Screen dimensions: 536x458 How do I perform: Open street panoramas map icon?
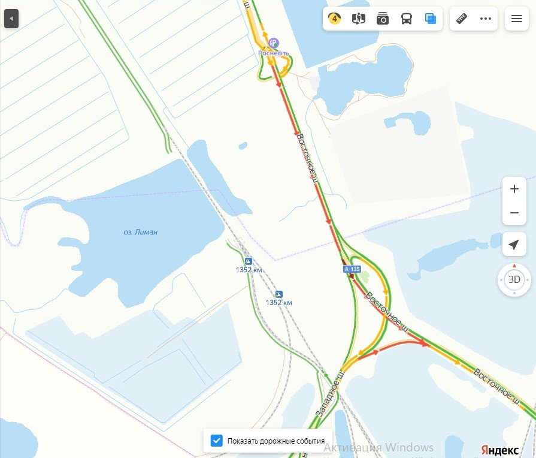click(359, 19)
